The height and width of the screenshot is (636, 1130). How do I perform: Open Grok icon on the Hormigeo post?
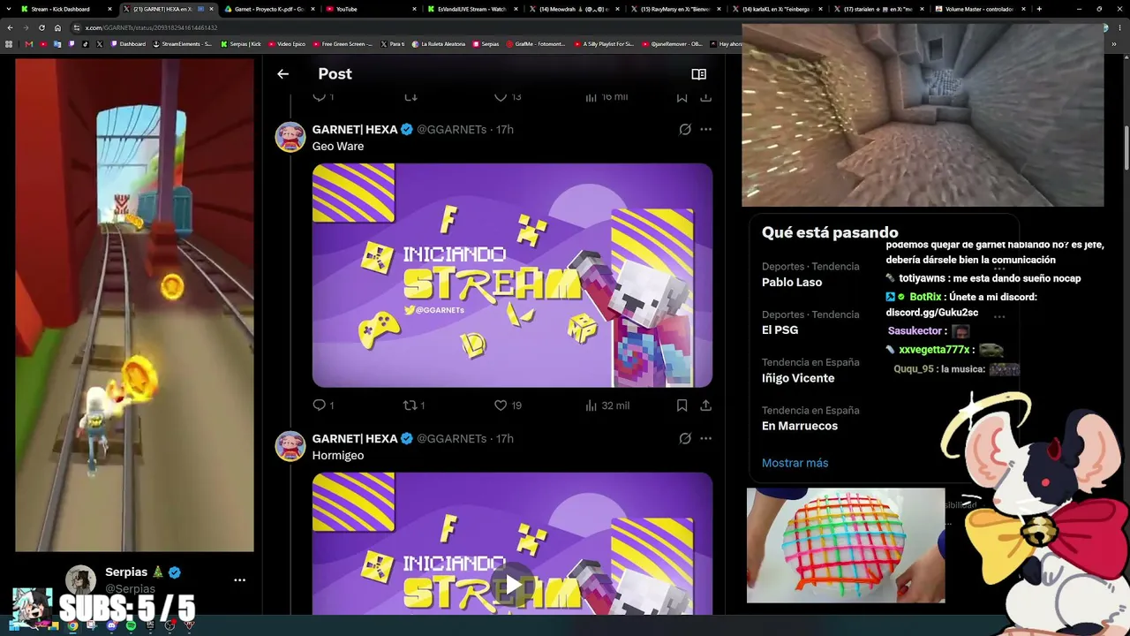pyautogui.click(x=685, y=438)
